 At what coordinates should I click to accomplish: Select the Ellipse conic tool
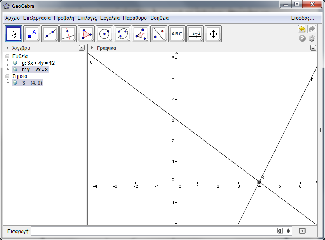click(122, 34)
